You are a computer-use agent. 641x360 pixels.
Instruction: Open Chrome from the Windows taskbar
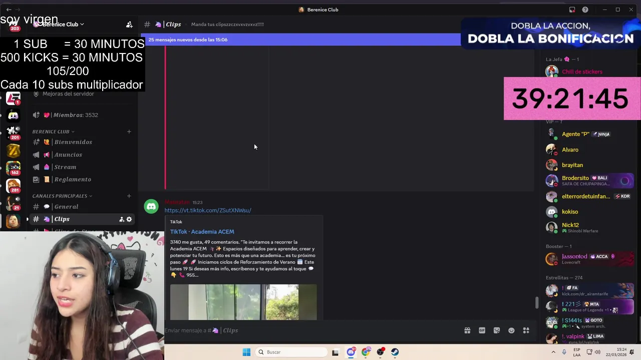366,352
